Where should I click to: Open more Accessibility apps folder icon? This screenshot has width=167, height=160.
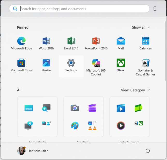pyautogui.click(x=46, y=123)
